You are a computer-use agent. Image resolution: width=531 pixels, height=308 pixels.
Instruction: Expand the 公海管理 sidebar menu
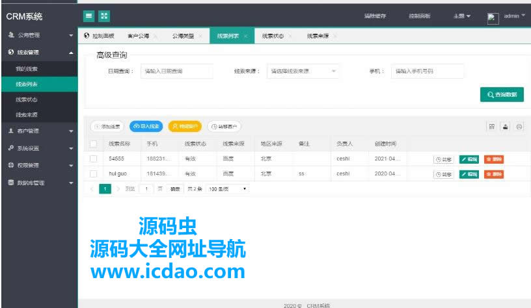pyautogui.click(x=40, y=35)
